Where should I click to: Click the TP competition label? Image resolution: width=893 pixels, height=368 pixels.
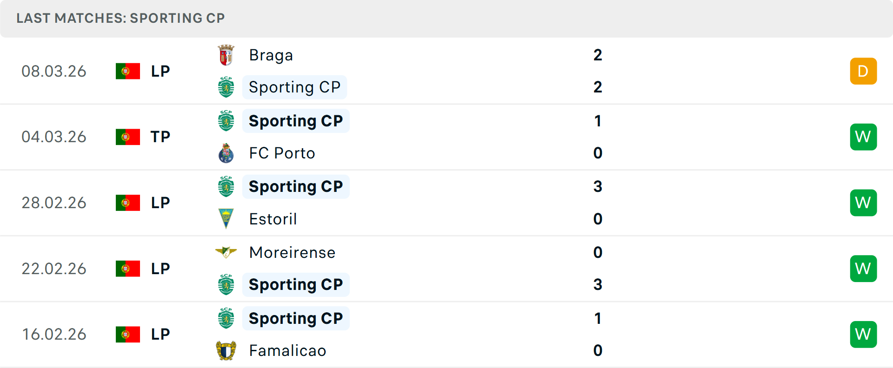pyautogui.click(x=160, y=137)
